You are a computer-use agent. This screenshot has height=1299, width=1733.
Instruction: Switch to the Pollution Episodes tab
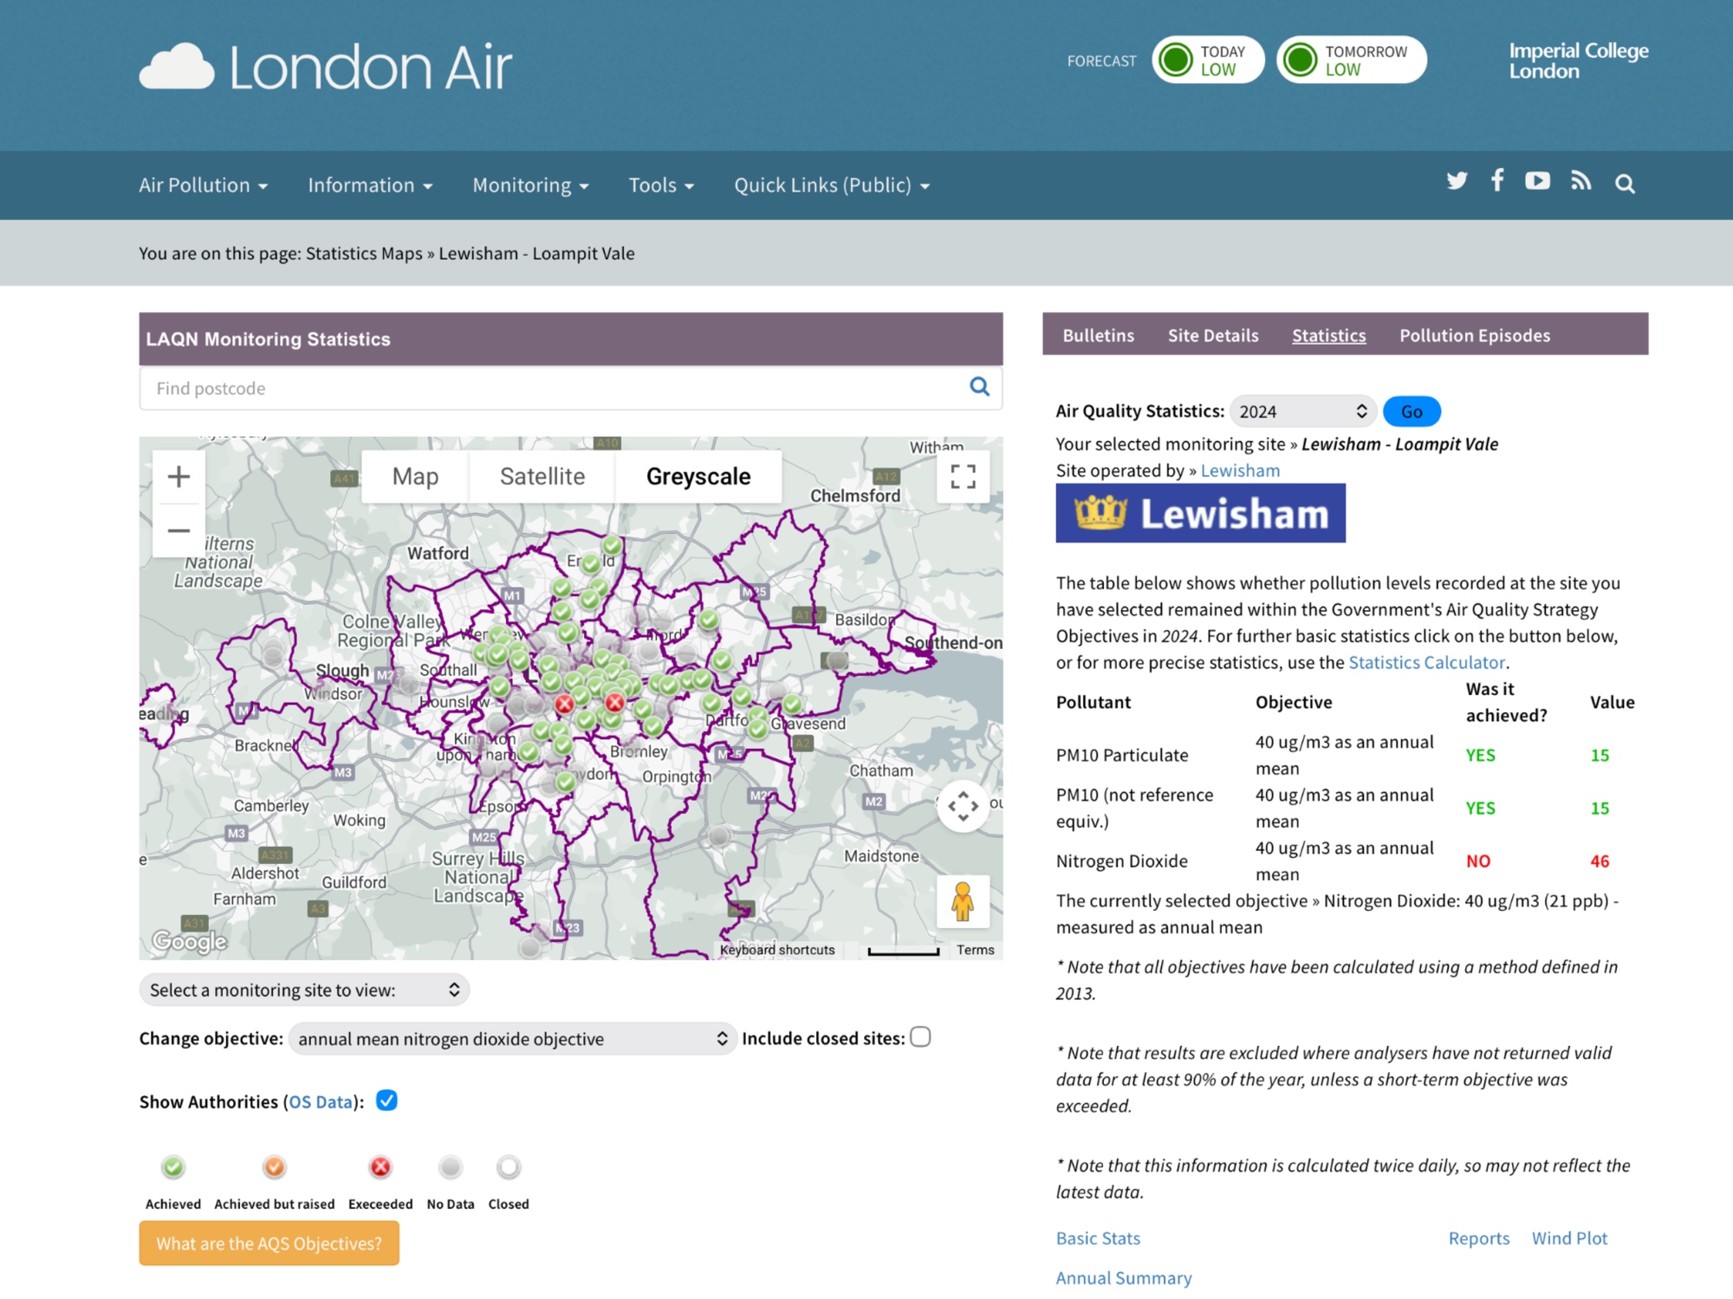(1474, 335)
